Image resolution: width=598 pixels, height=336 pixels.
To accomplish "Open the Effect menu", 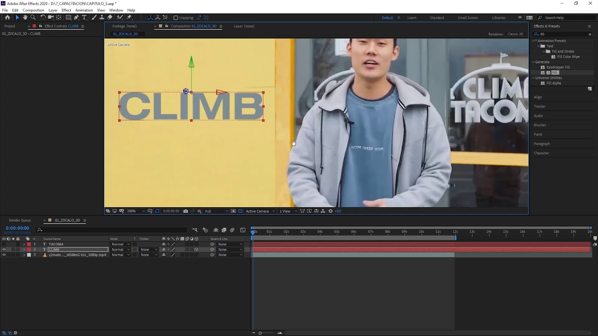I will coord(66,10).
